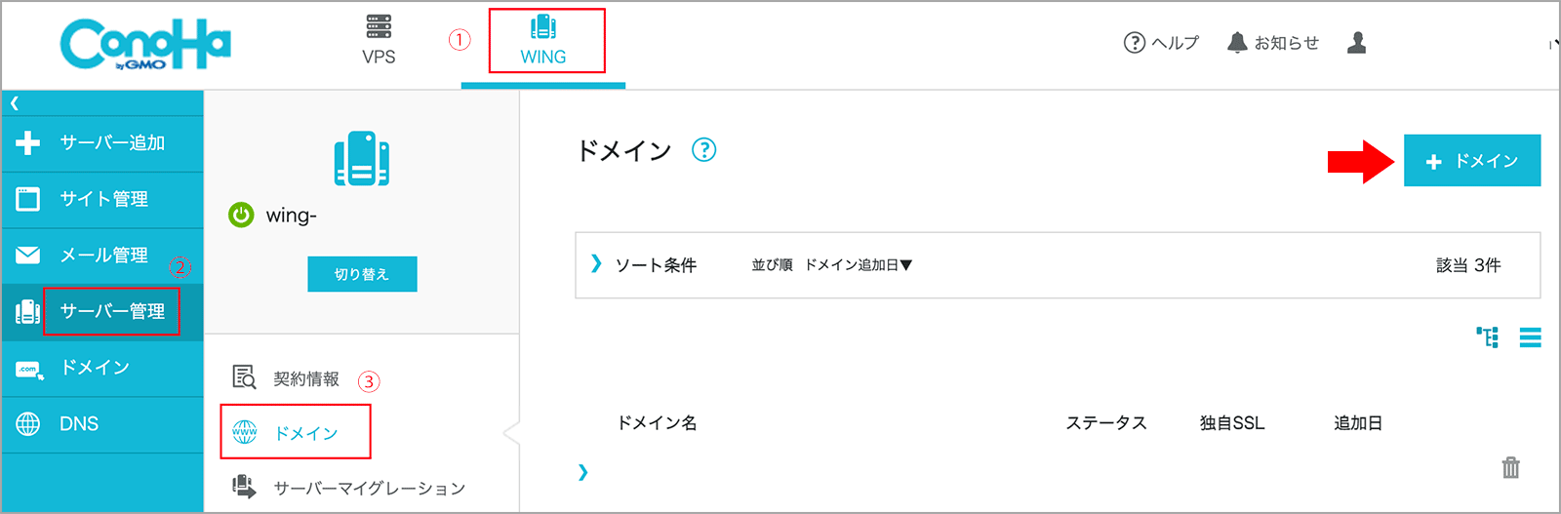1561x514 pixels.
Task: Select サーバー管理 in the sidebar
Action: (x=112, y=311)
